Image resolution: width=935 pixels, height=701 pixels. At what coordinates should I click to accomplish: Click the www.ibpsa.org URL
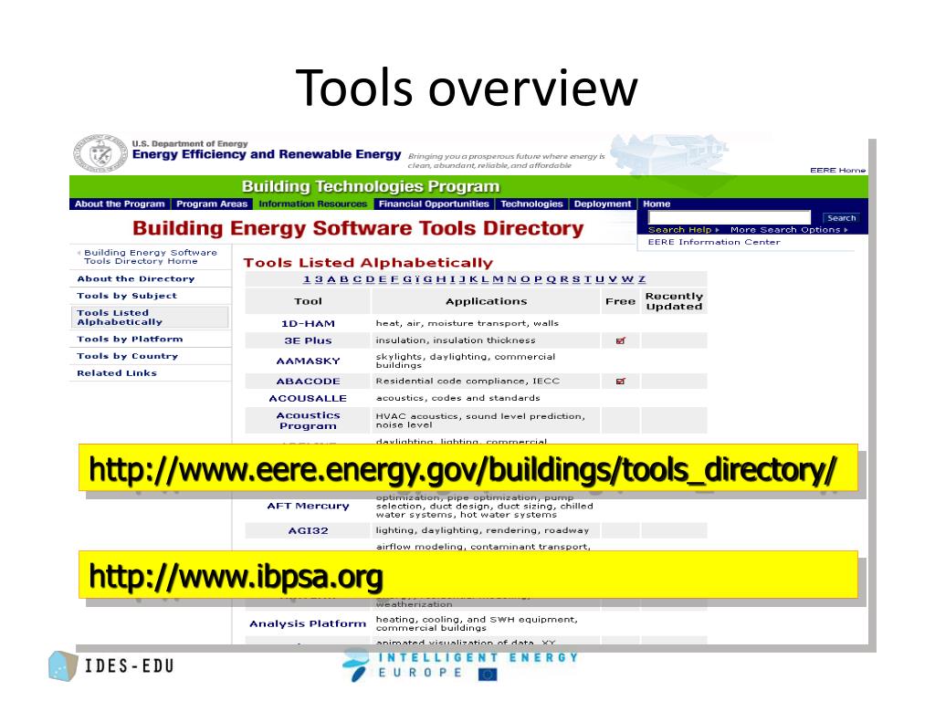point(236,577)
